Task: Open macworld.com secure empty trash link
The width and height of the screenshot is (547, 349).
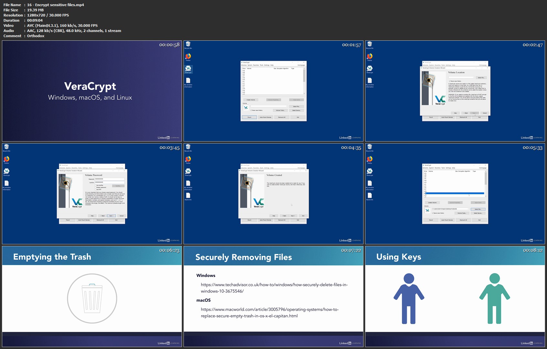Action: [x=270, y=312]
